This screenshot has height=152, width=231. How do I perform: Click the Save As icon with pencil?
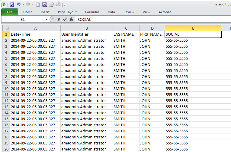[x=44, y=5]
